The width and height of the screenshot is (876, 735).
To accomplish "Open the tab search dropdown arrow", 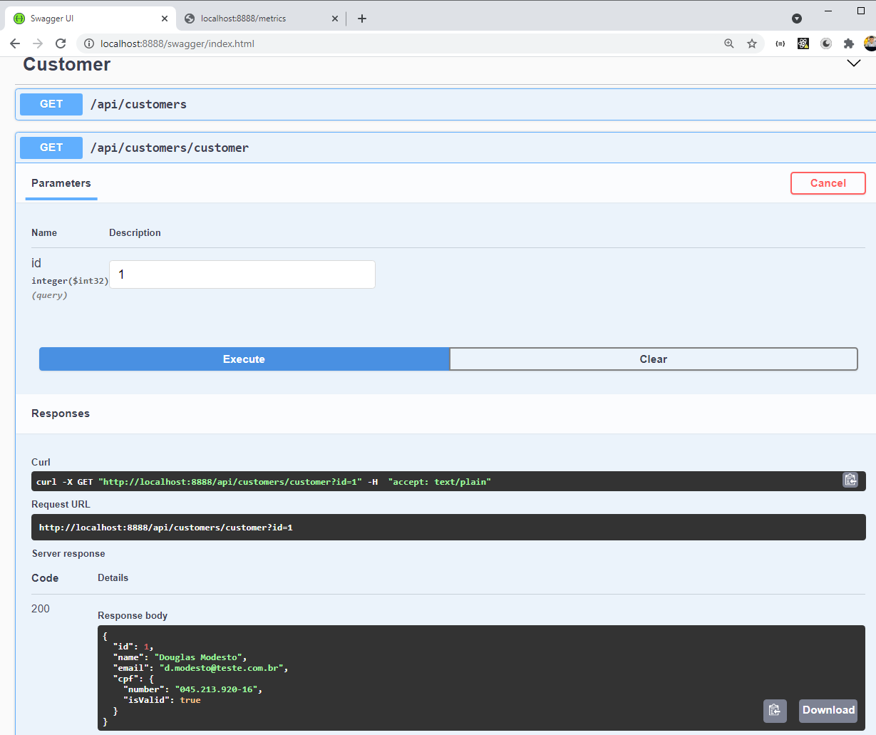I will click(x=797, y=19).
